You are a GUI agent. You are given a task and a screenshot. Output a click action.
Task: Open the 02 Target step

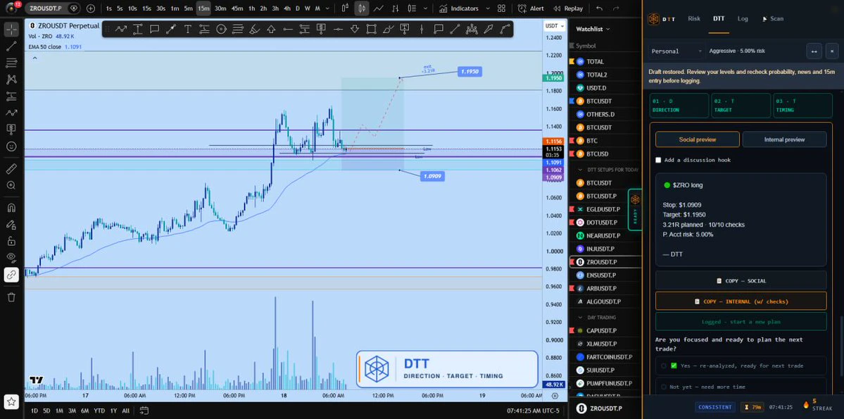(741, 106)
